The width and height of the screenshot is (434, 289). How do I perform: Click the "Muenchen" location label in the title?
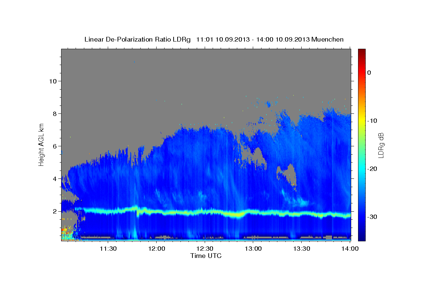pyautogui.click(x=328, y=39)
